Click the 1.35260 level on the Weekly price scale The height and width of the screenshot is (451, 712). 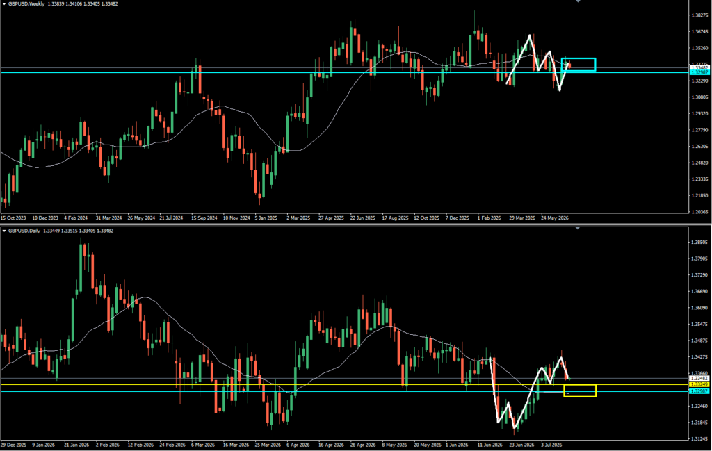[x=699, y=48]
